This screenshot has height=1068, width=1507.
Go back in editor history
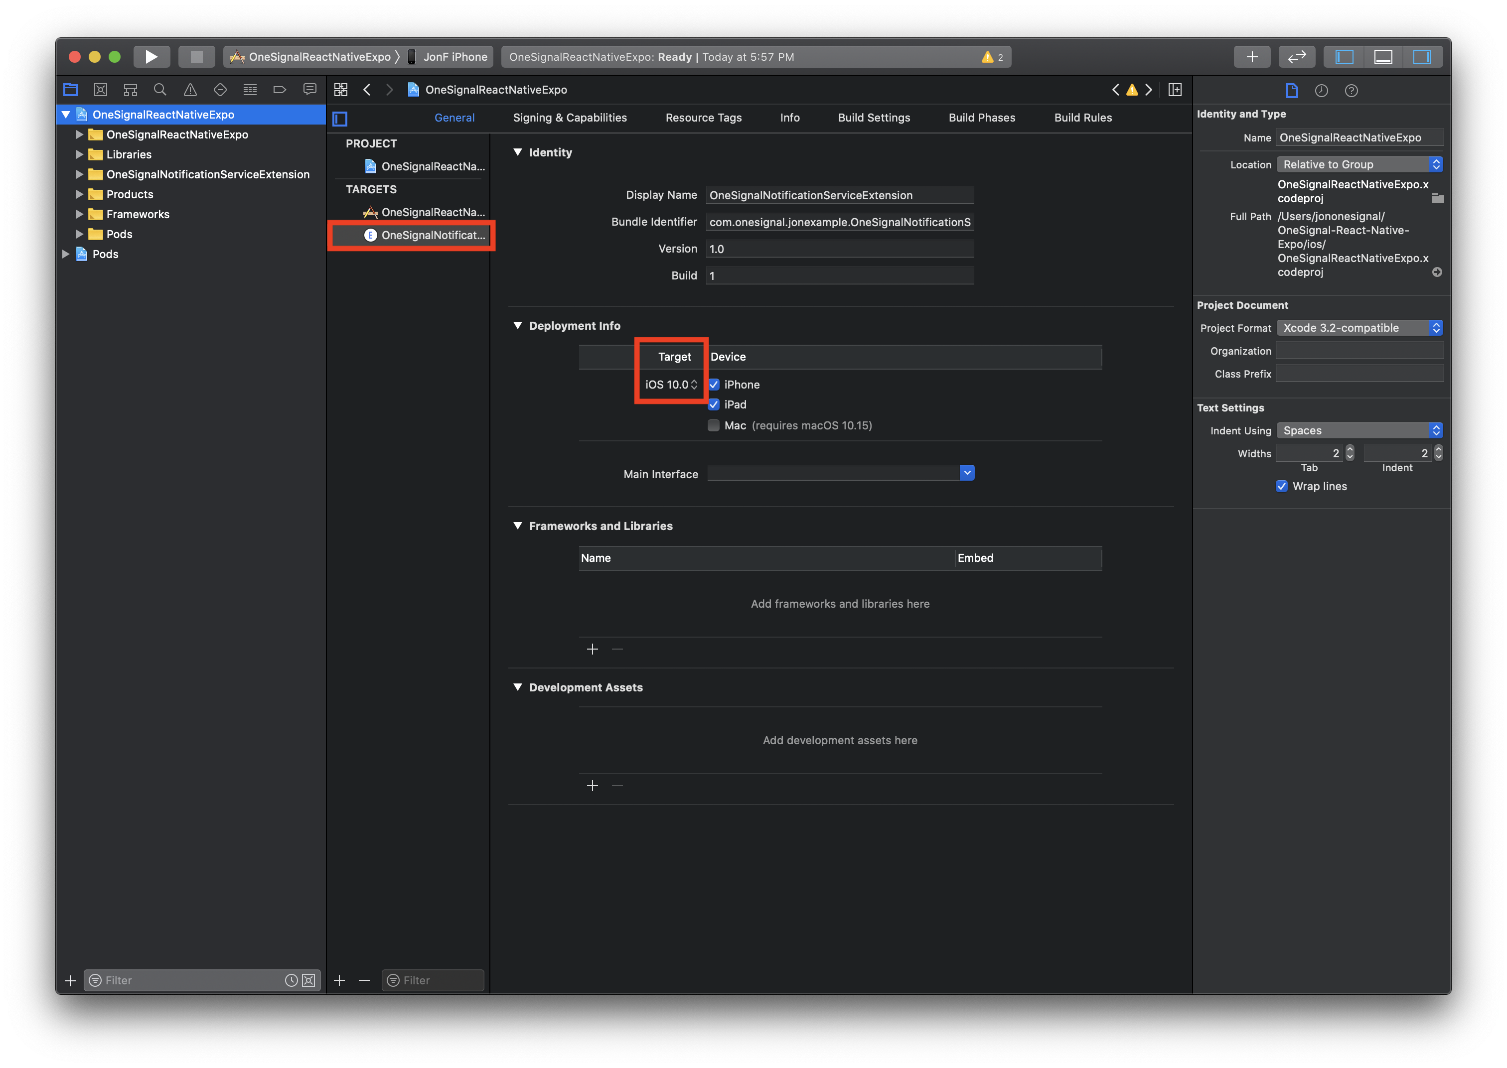[367, 90]
